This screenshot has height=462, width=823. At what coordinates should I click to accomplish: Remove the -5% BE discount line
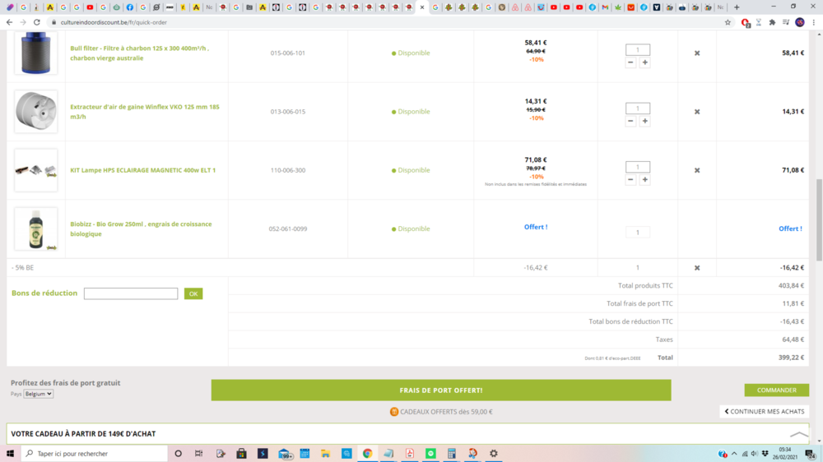[x=697, y=268]
